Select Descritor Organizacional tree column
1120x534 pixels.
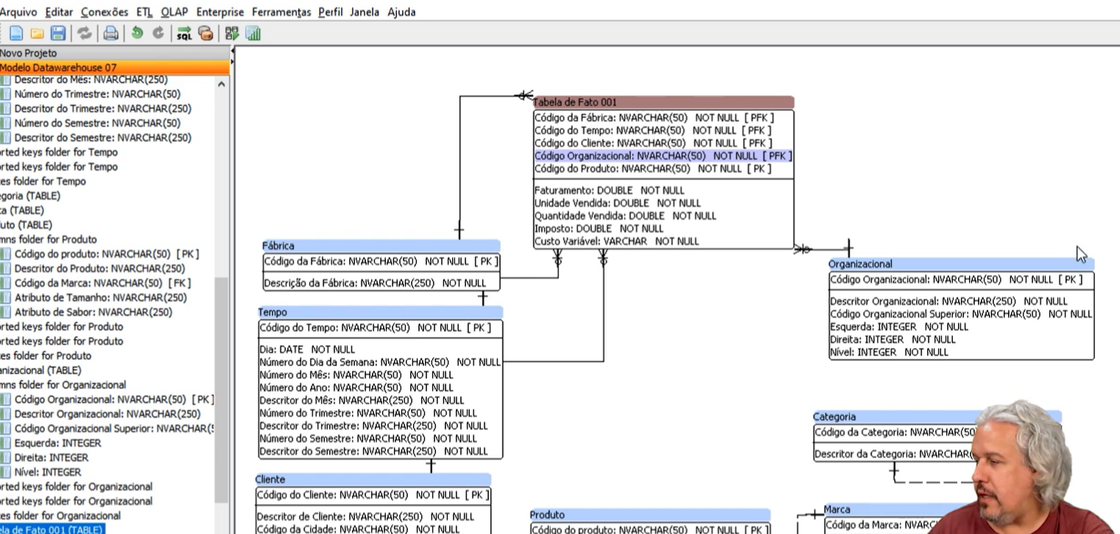point(108,414)
